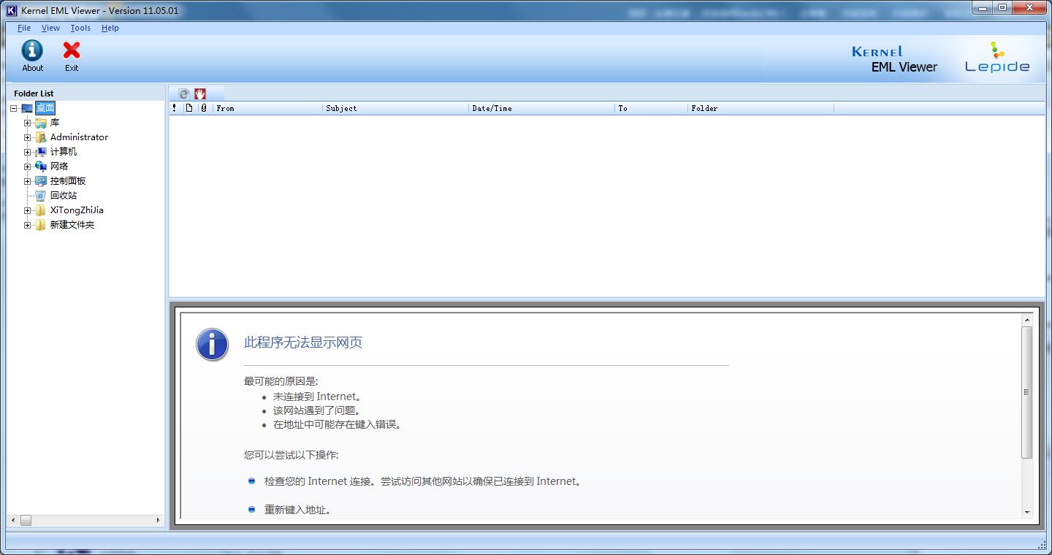This screenshot has width=1052, height=555.
Task: Click the 未连接到 Internet bullet text
Action: tap(317, 397)
